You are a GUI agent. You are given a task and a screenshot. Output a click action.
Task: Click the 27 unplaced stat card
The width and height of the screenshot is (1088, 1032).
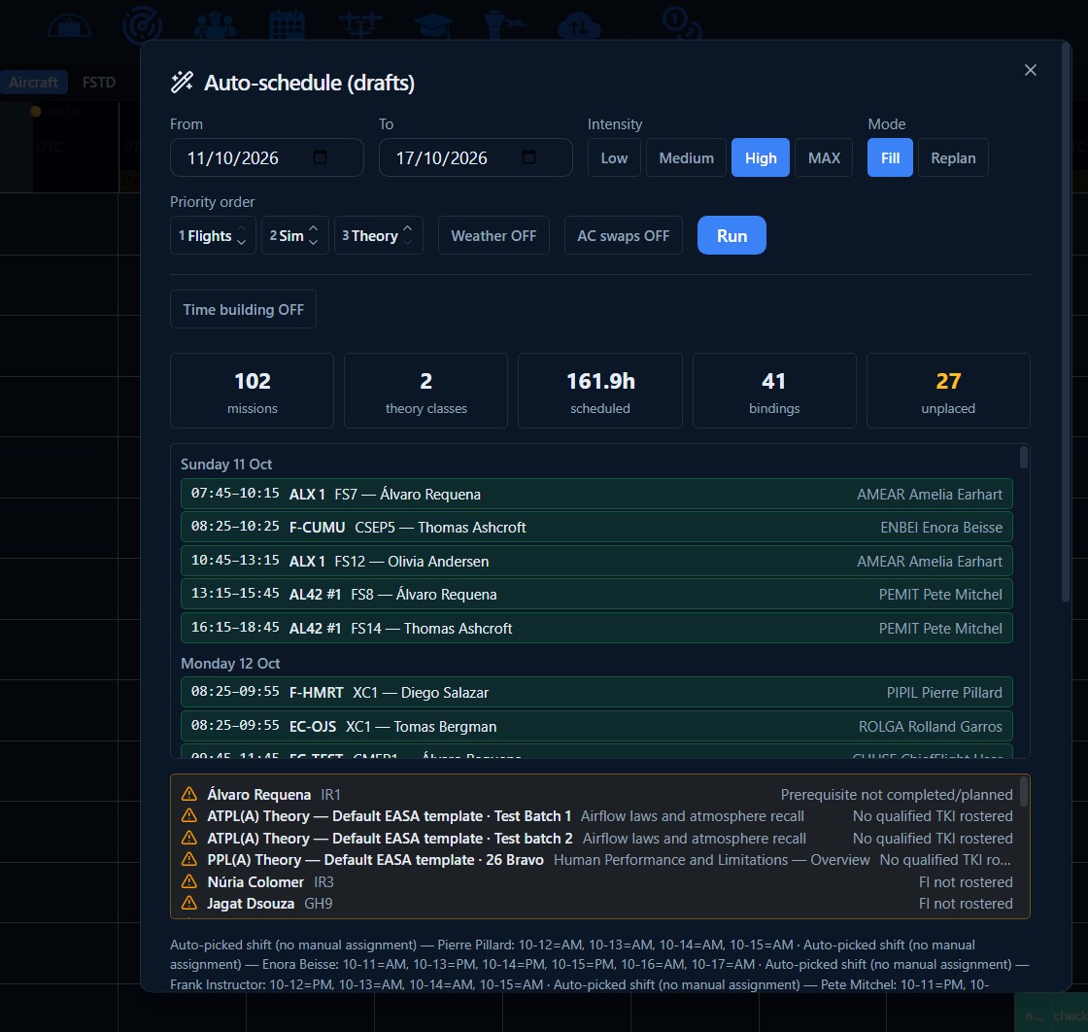click(948, 391)
